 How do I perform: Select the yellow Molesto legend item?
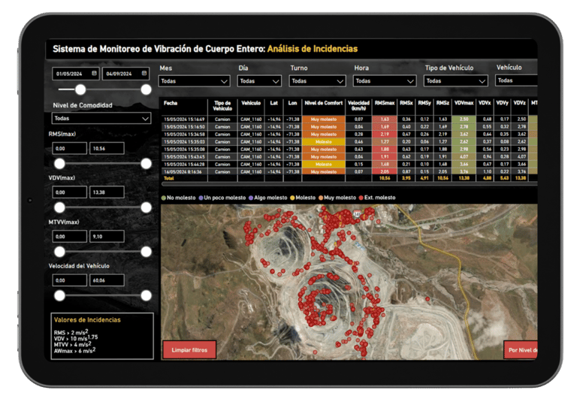(303, 198)
